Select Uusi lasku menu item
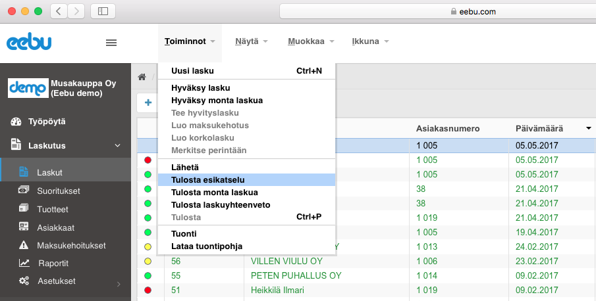This screenshot has width=596, height=301. click(247, 71)
